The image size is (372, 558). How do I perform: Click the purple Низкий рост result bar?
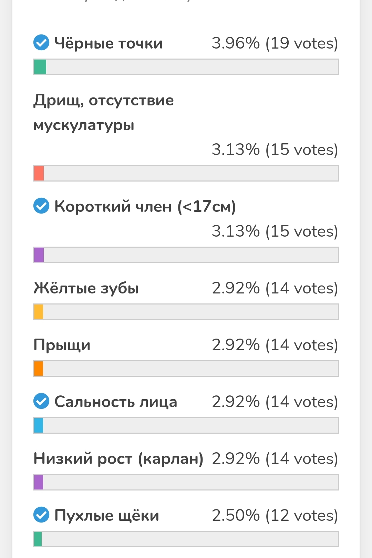click(186, 482)
